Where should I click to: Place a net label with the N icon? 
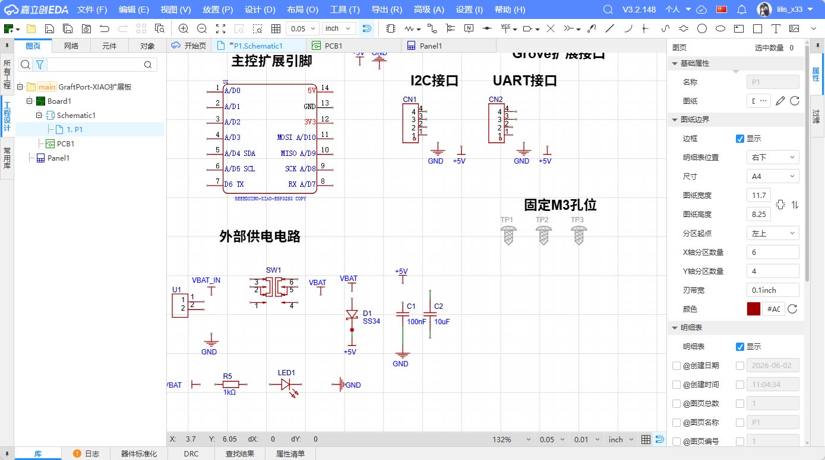point(469,28)
